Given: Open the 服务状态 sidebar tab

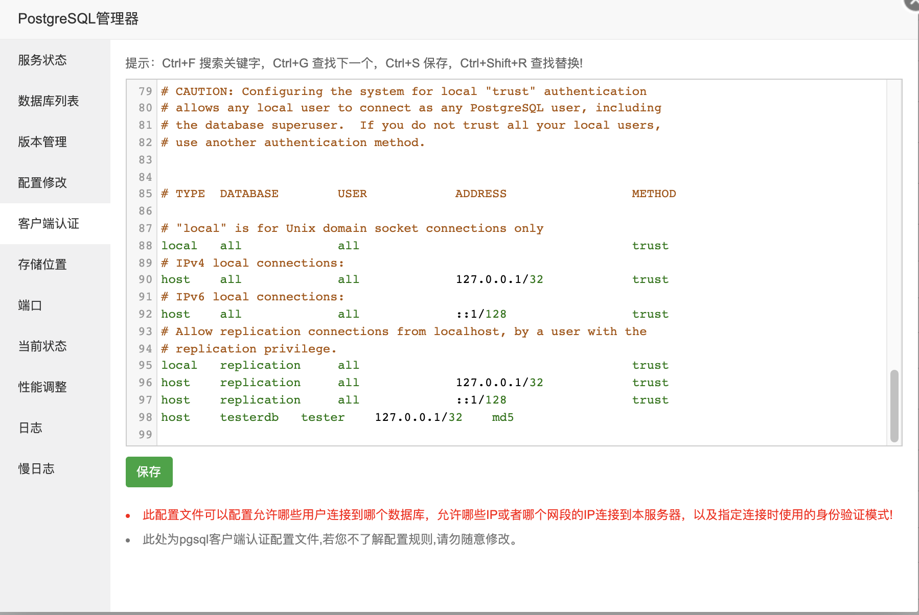Looking at the screenshot, I should pyautogui.click(x=55, y=60).
